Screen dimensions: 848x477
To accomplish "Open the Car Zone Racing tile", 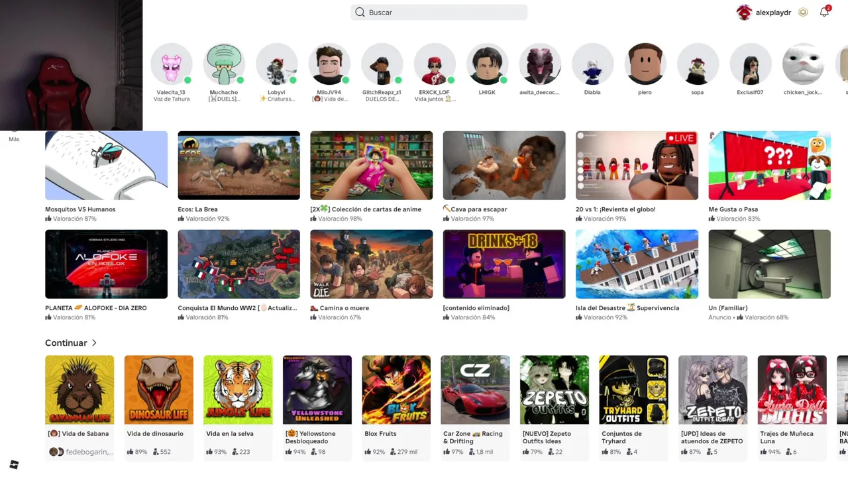I will [475, 407].
